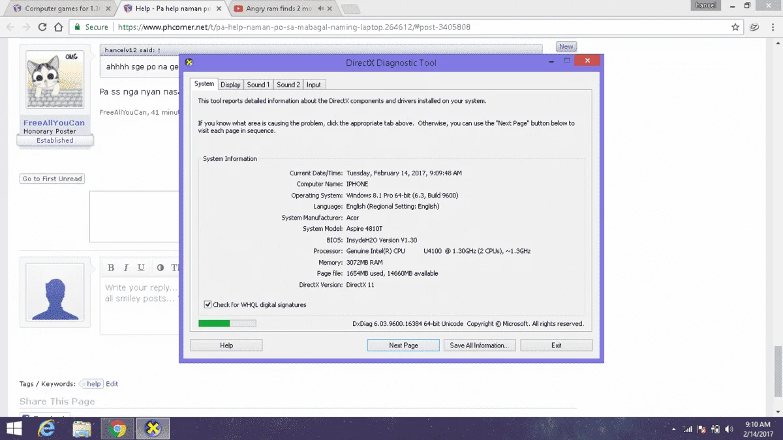
Task: Click the Secure padlock site info icon
Action: 78,27
